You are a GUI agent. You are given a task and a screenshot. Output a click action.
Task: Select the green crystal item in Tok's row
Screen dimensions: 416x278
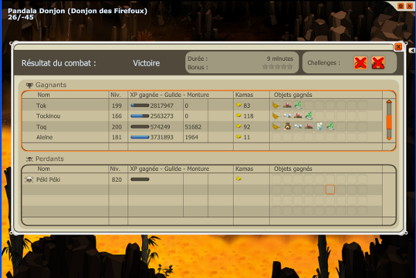click(x=298, y=106)
